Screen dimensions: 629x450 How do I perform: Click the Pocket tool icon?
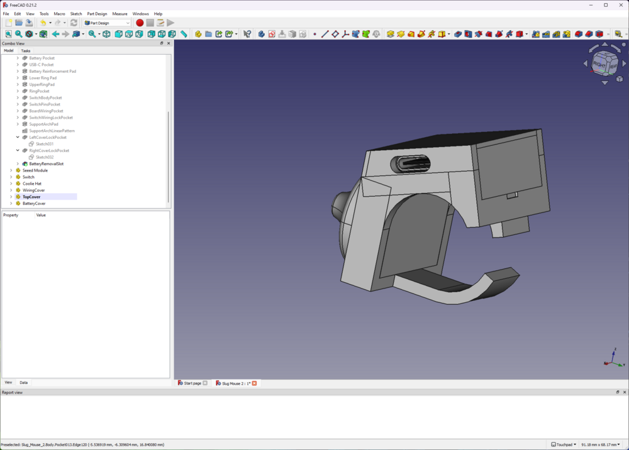[458, 34]
